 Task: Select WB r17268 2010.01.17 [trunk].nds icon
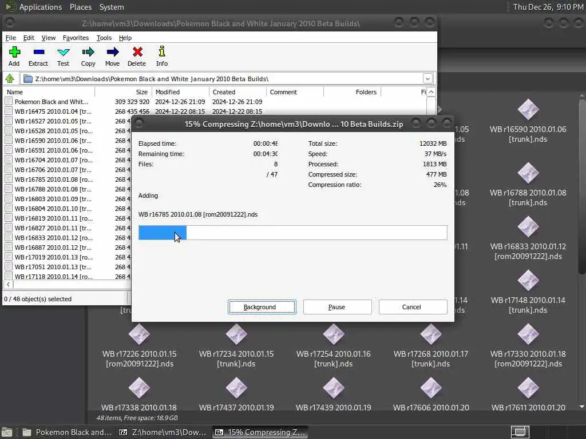coord(431,334)
